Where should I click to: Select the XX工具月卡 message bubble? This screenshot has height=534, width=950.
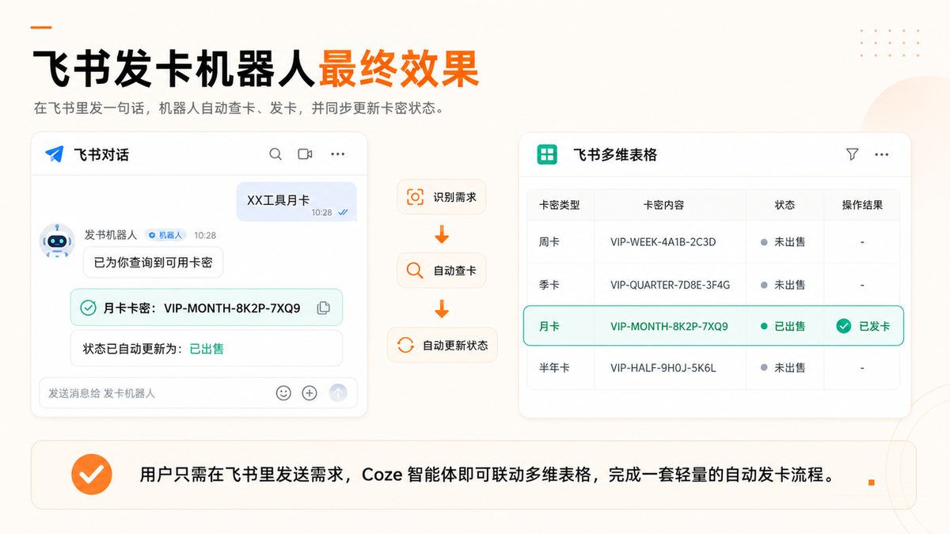[296, 202]
